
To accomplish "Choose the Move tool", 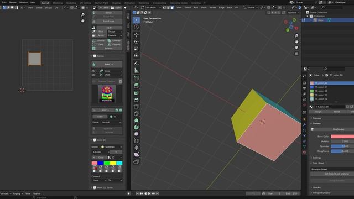I will pyautogui.click(x=136, y=35).
